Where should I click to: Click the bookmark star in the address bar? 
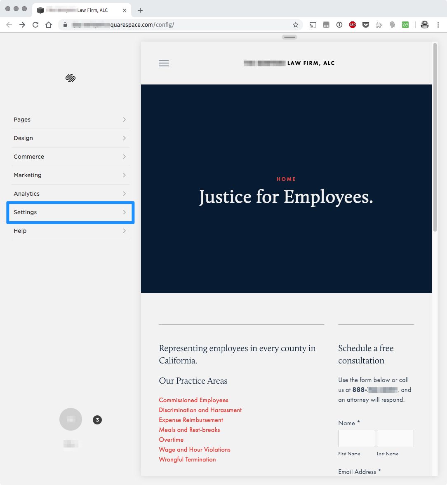click(x=296, y=25)
